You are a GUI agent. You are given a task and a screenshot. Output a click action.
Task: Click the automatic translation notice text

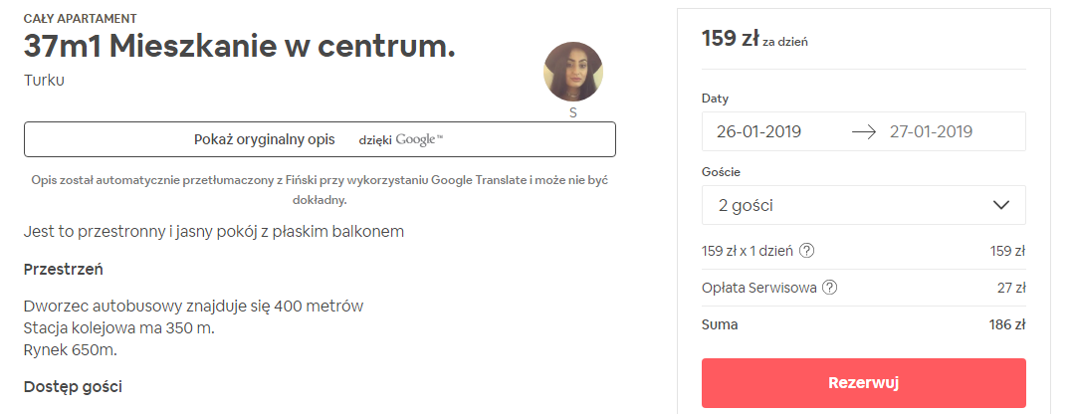(319, 189)
